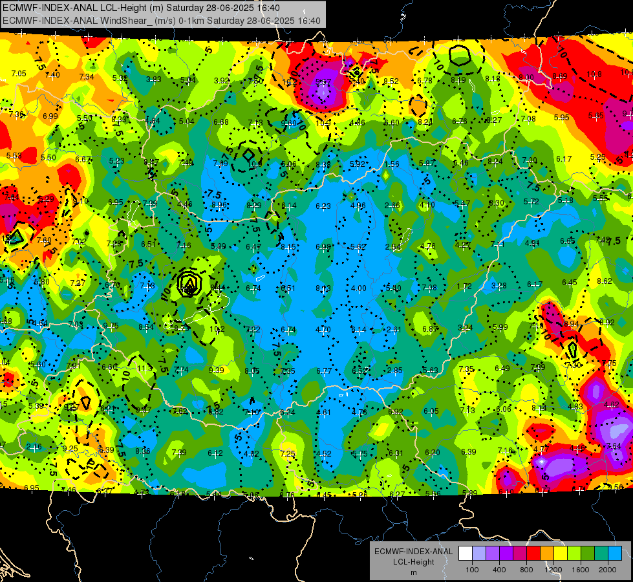633x582 pixels.
Task: Click the wind shear value 5.63
Action: click(x=431, y=370)
